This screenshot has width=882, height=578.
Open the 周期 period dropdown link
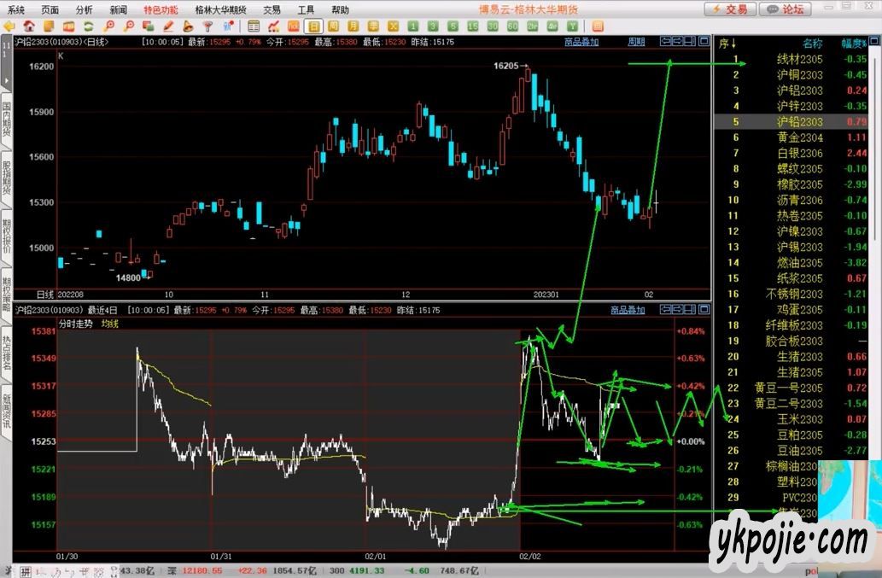[636, 41]
